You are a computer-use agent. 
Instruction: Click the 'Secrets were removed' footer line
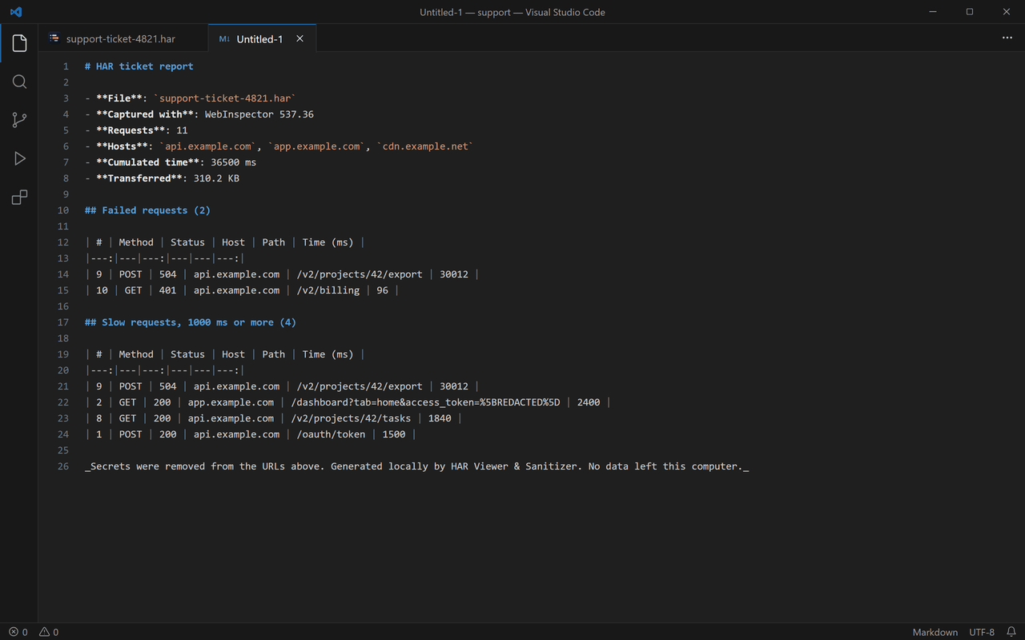click(x=417, y=466)
